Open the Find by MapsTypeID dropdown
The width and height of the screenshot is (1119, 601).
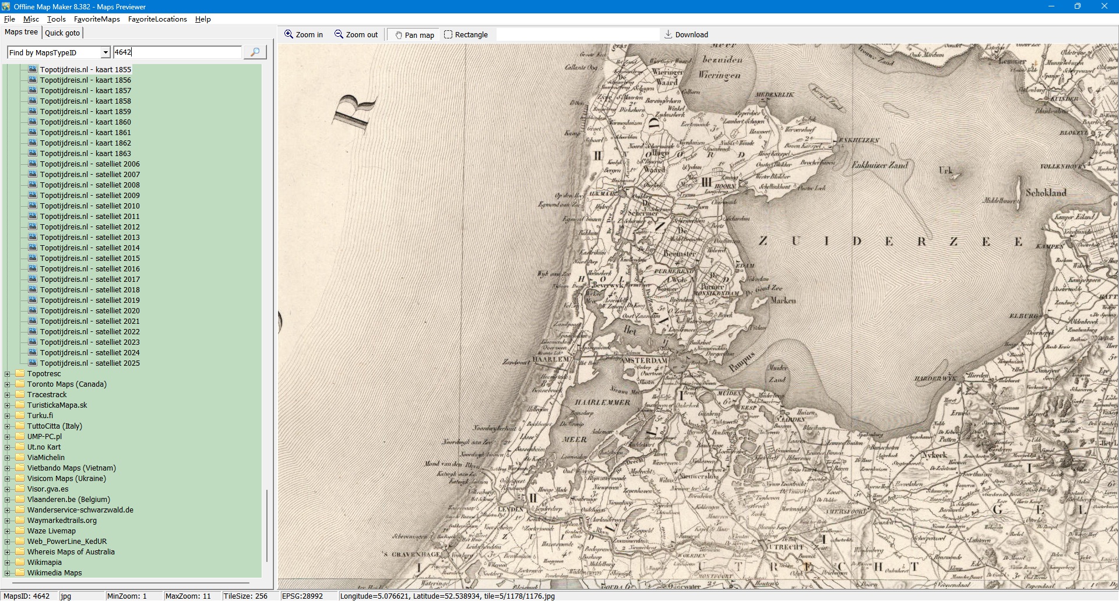[x=105, y=52]
